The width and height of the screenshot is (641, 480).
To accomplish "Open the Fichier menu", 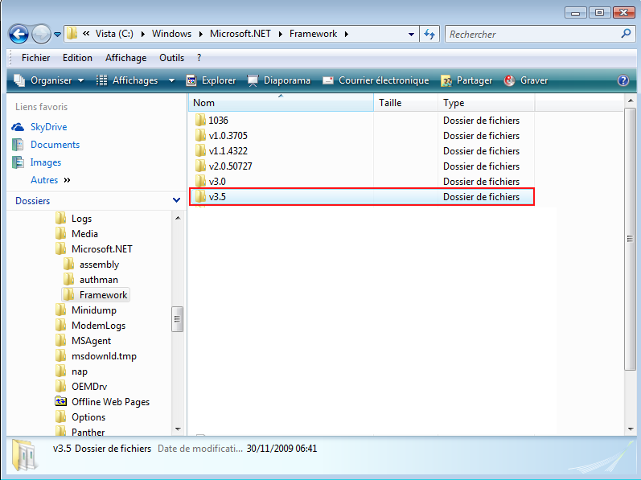I will point(35,58).
